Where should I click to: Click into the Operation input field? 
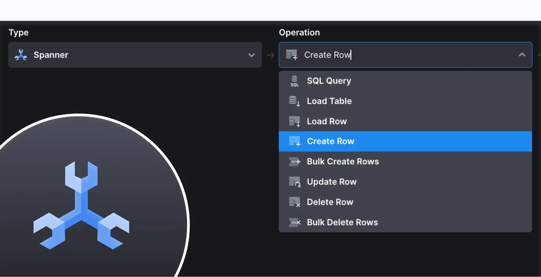point(405,55)
